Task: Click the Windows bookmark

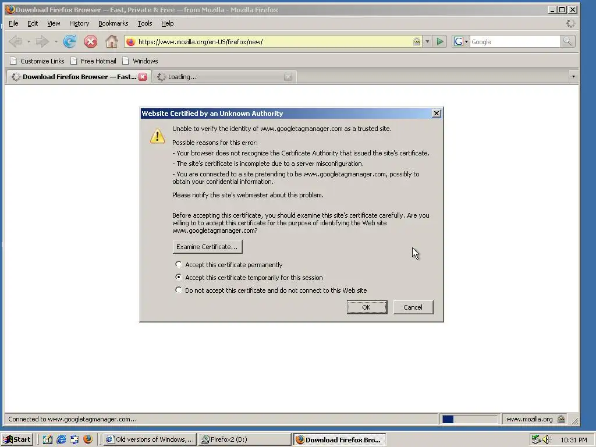Action: point(140,61)
